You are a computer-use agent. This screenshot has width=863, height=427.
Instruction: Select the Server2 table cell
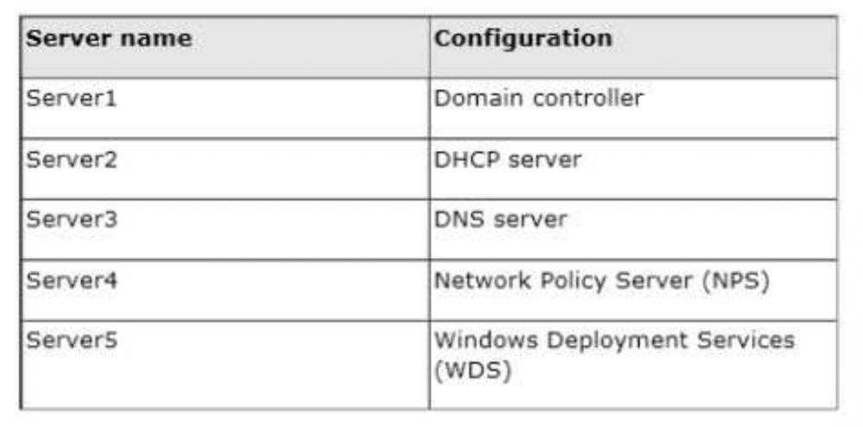pyautogui.click(x=71, y=160)
